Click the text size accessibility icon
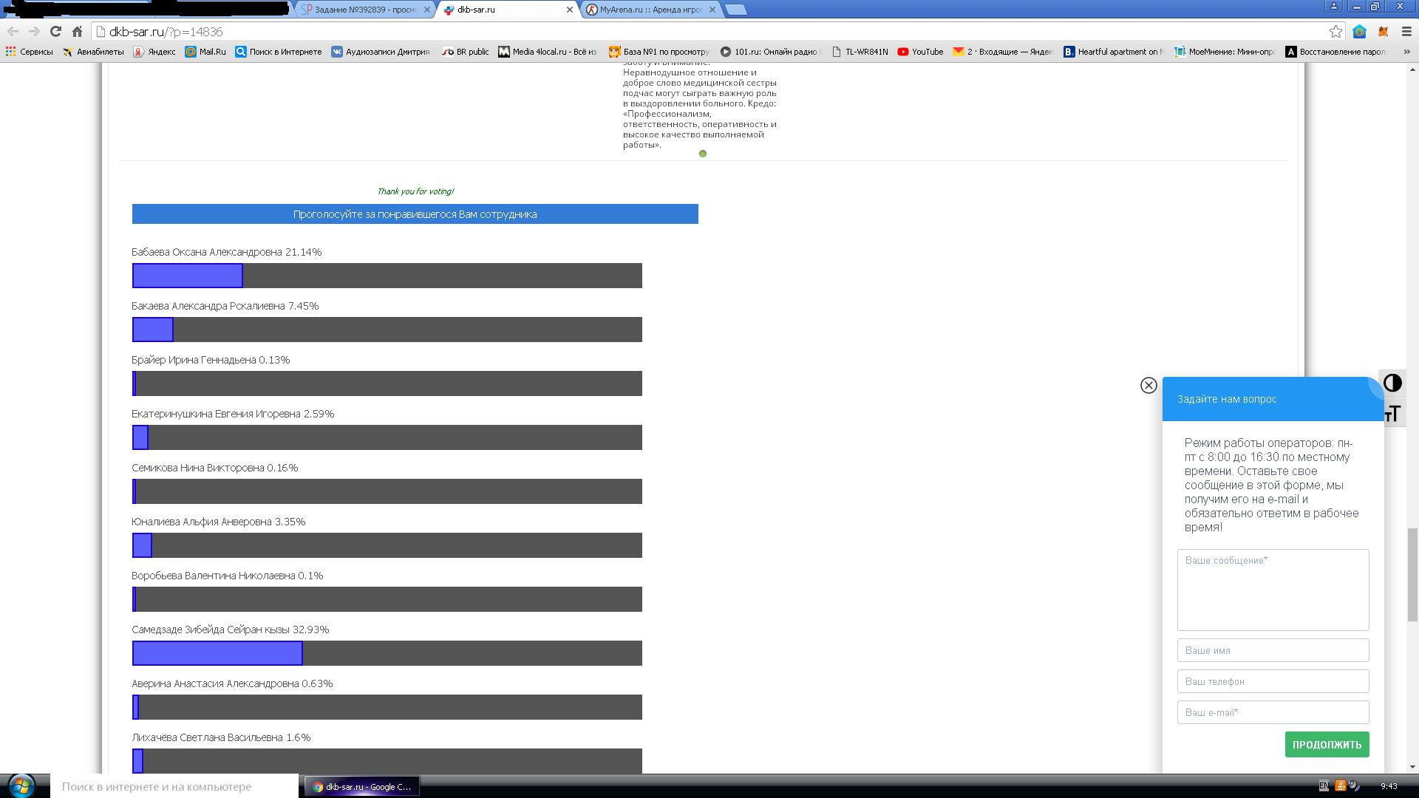 [1392, 414]
